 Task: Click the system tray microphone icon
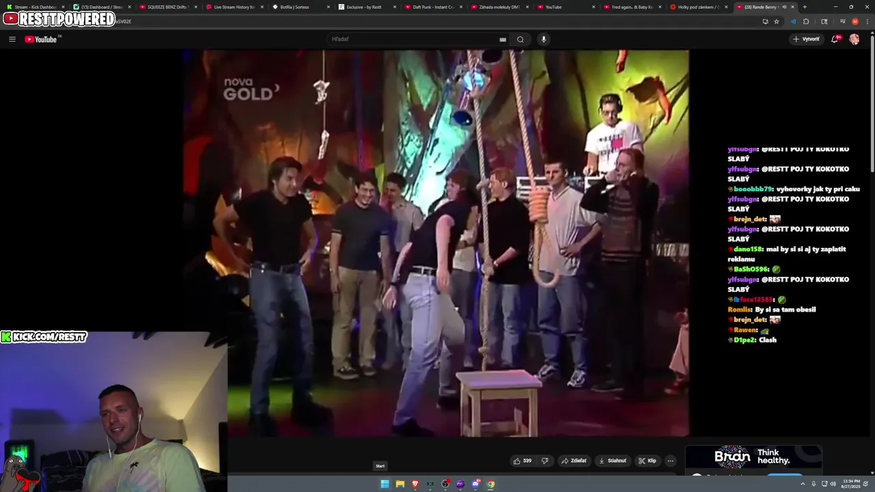tap(813, 484)
